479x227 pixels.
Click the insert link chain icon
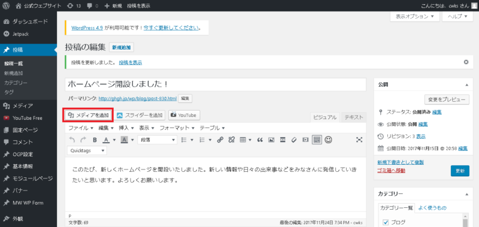click(220, 140)
